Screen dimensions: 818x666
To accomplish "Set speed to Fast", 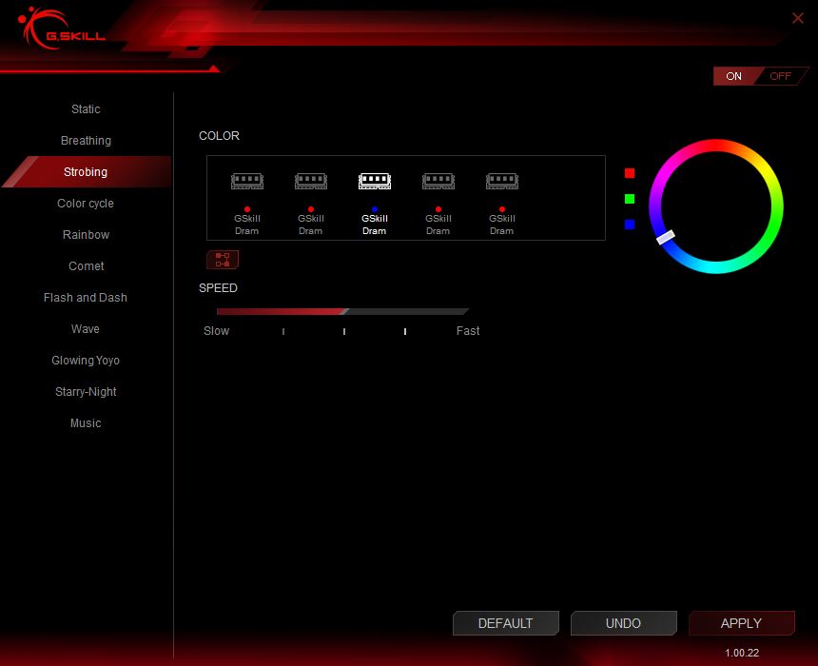I will point(468,331).
